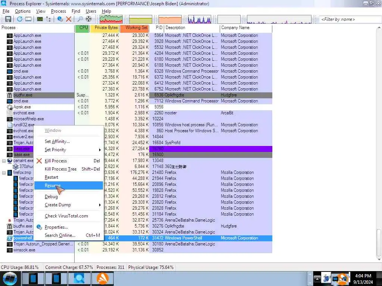Sort by the PID column header

(157, 28)
